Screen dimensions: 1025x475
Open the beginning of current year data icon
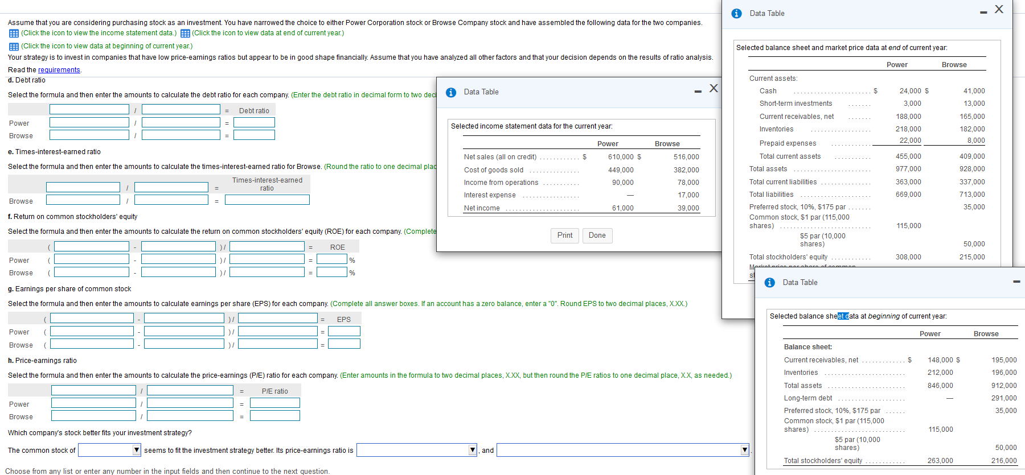click(x=14, y=47)
